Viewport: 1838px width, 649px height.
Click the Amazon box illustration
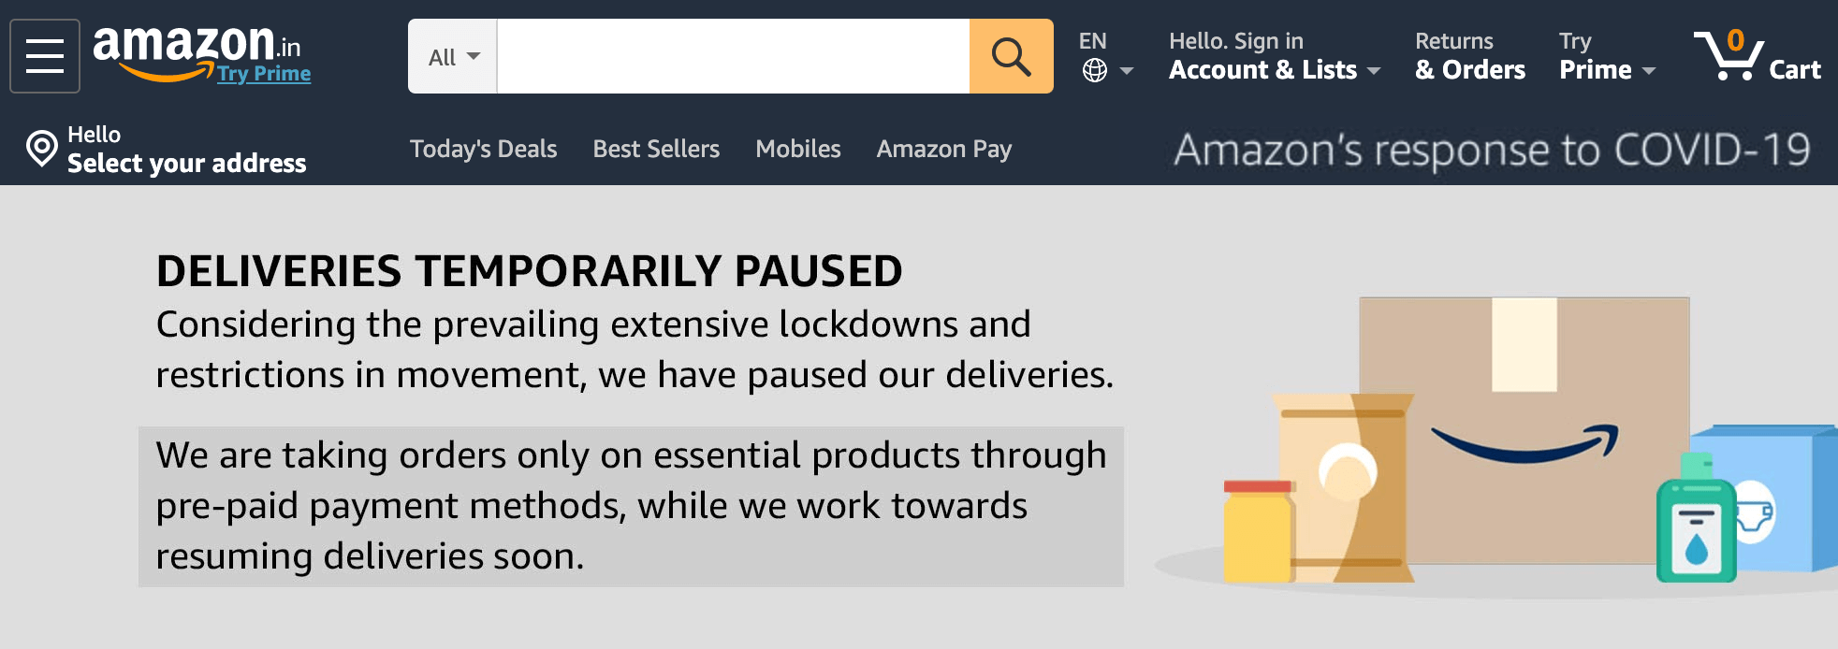pyautogui.click(x=1524, y=431)
